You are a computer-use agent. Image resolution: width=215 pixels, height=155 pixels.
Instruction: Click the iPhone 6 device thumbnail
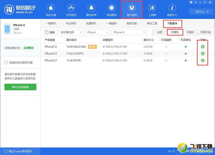pyautogui.click(x=7, y=29)
